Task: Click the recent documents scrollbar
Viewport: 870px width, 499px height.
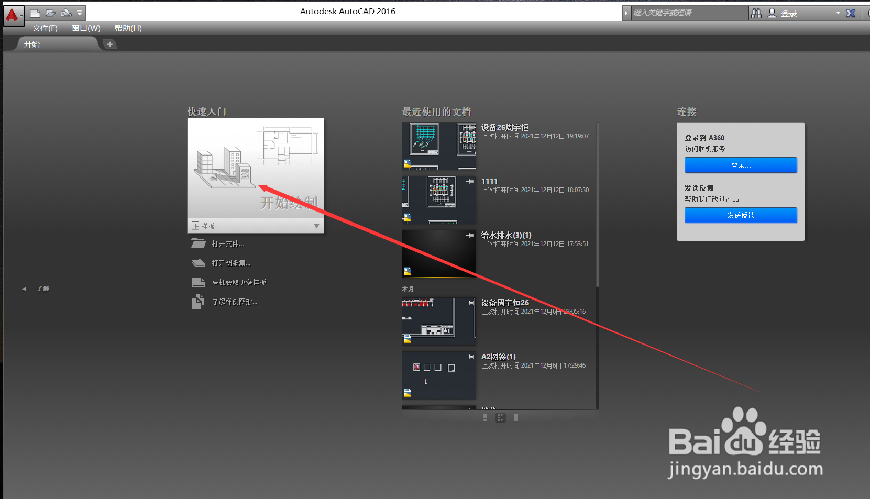Action: click(x=597, y=204)
